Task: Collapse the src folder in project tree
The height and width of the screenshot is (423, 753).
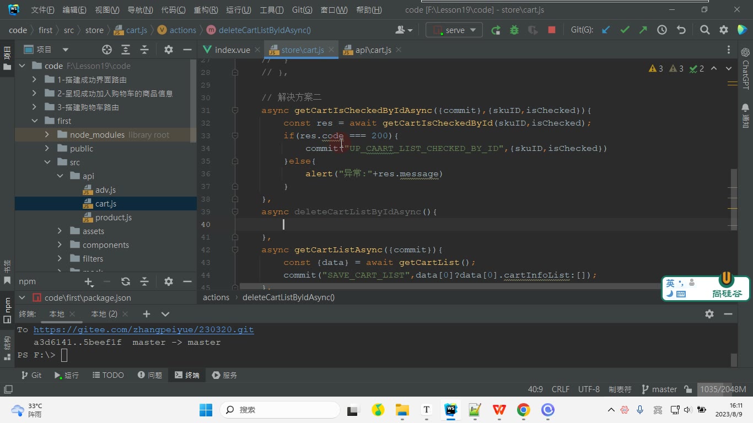Action: coord(47,162)
